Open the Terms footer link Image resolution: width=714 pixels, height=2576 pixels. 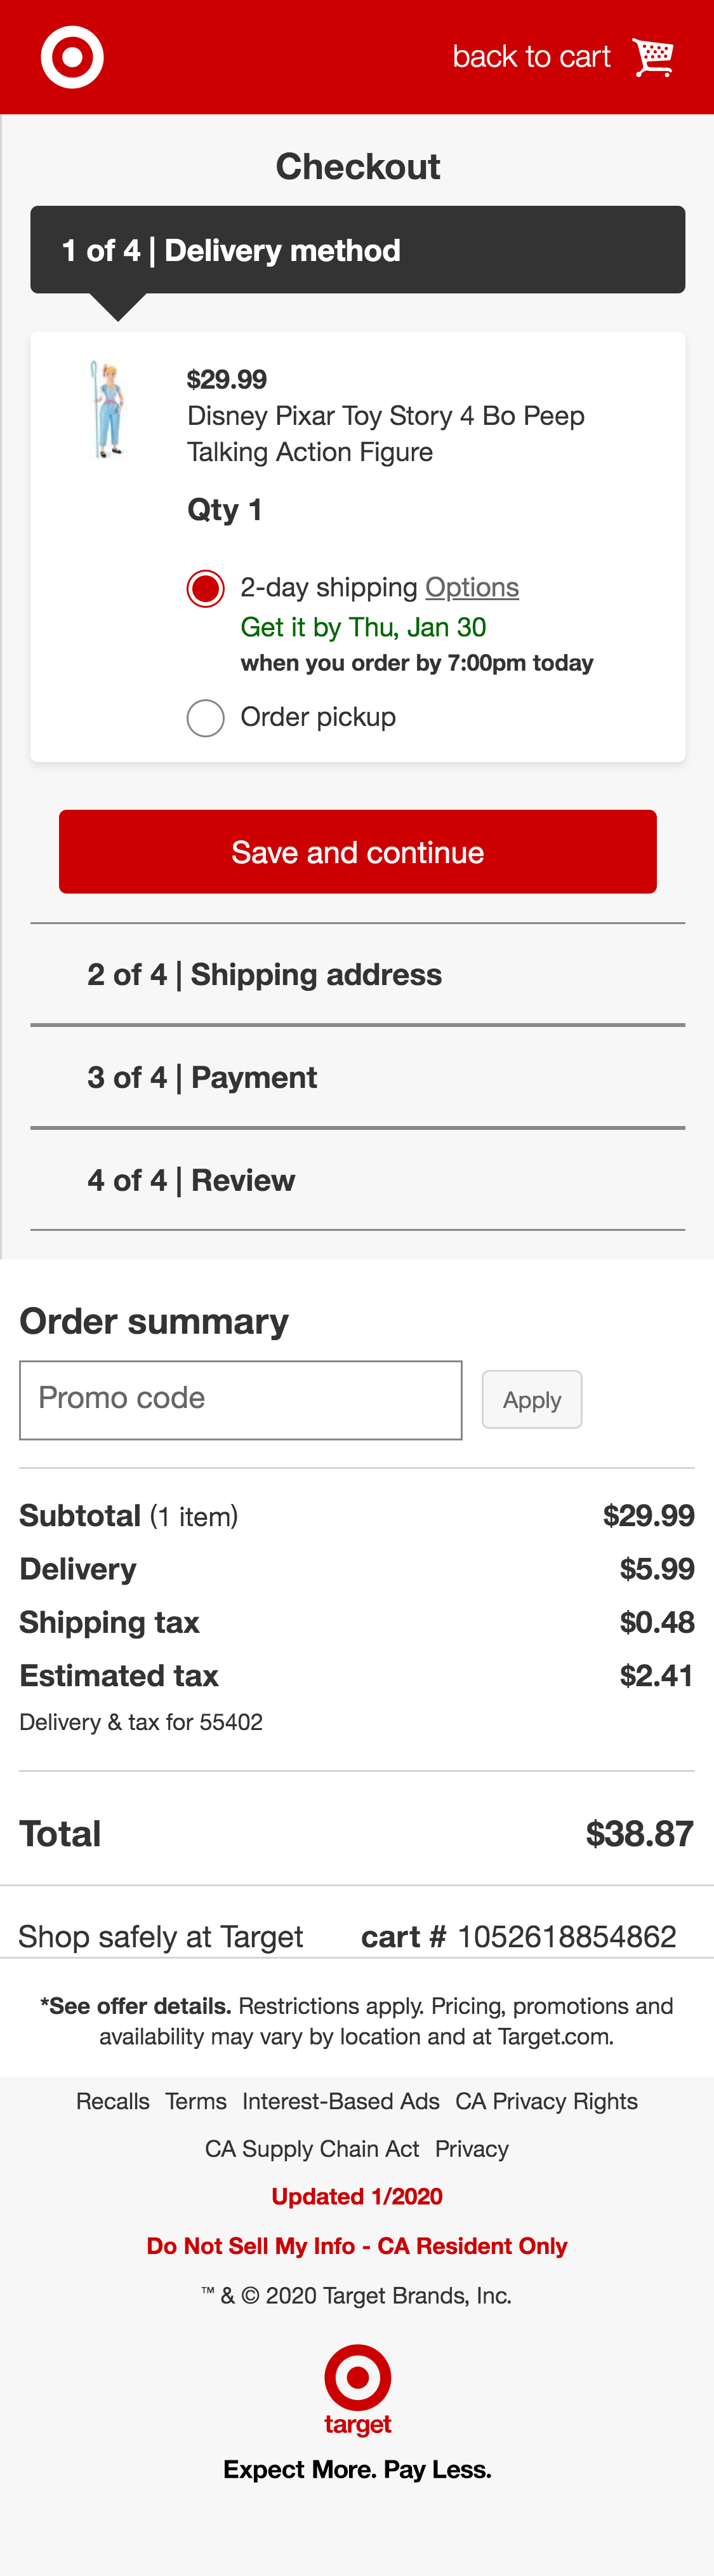196,2101
